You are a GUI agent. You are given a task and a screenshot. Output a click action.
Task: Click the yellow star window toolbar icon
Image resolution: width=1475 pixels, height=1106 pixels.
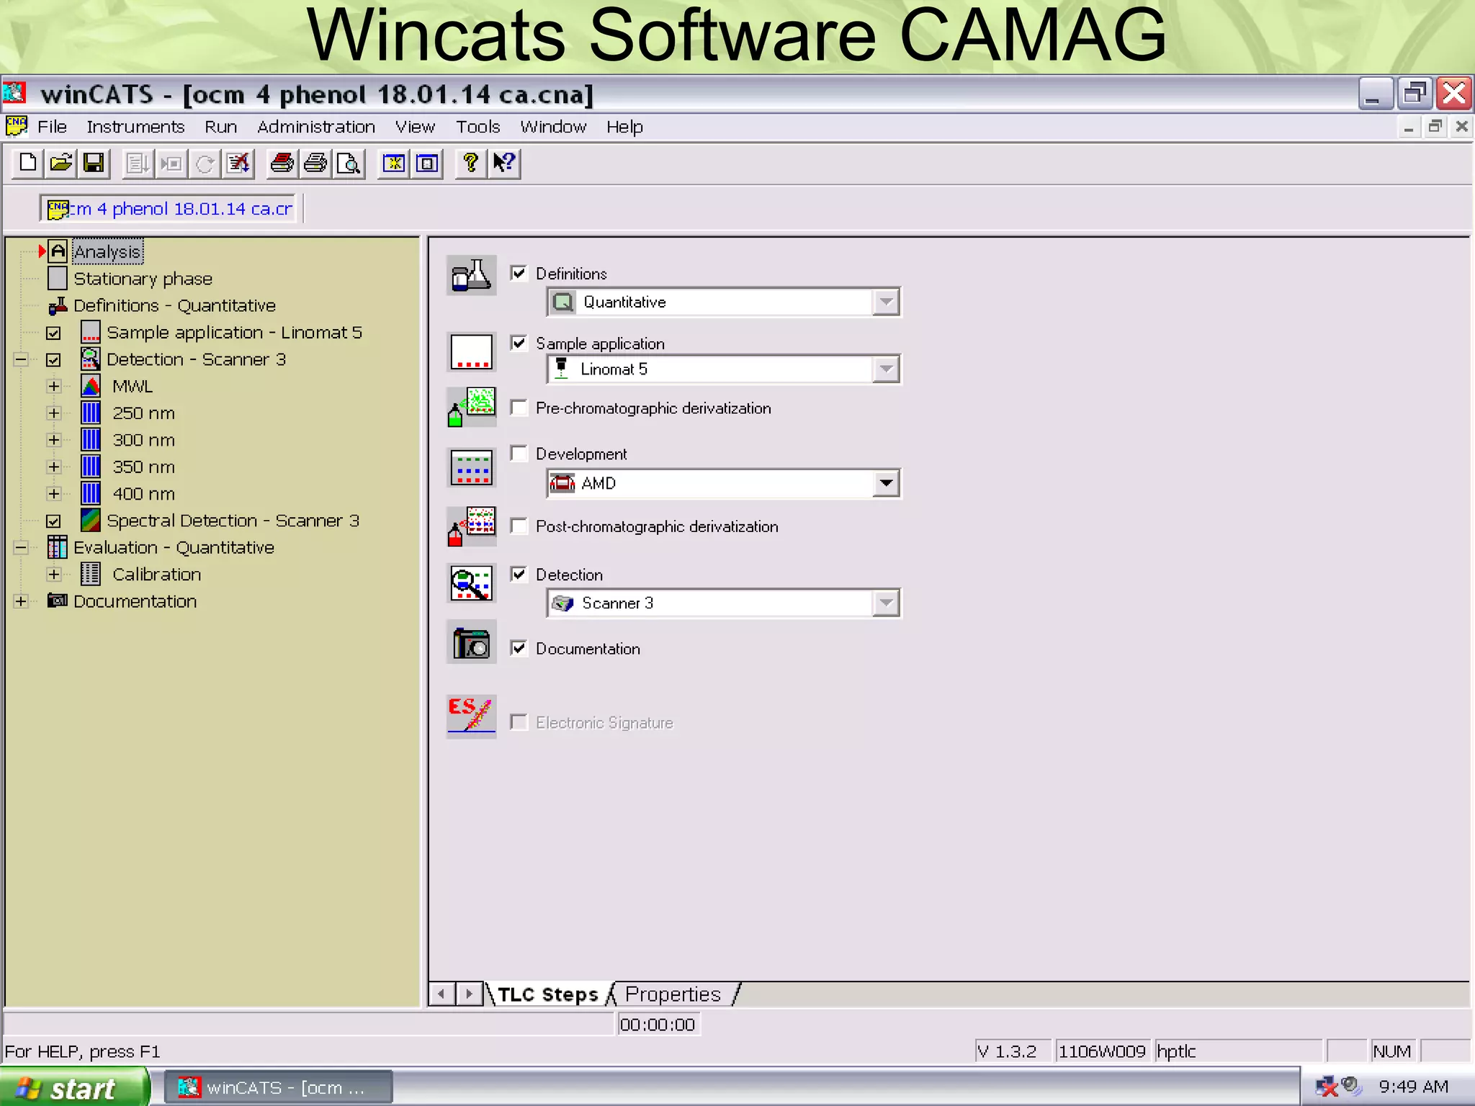[x=393, y=163]
